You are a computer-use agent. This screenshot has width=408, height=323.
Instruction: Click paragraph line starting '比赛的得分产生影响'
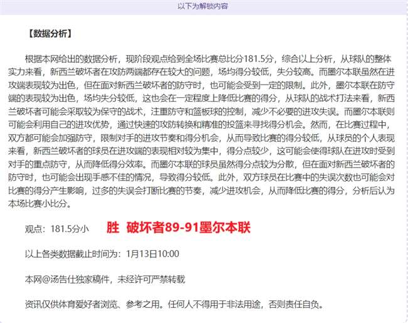pos(201,191)
